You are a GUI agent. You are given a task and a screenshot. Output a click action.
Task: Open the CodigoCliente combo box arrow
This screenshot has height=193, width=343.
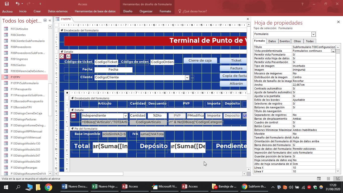(x=187, y=77)
